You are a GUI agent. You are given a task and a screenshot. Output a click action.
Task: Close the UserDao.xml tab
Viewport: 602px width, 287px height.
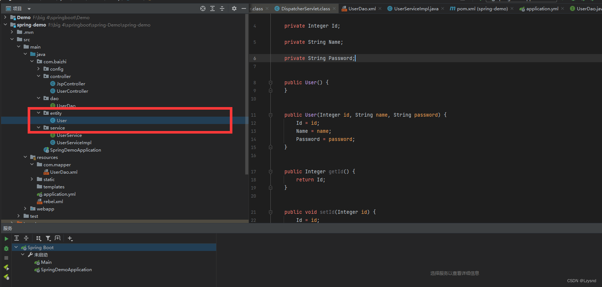380,9
